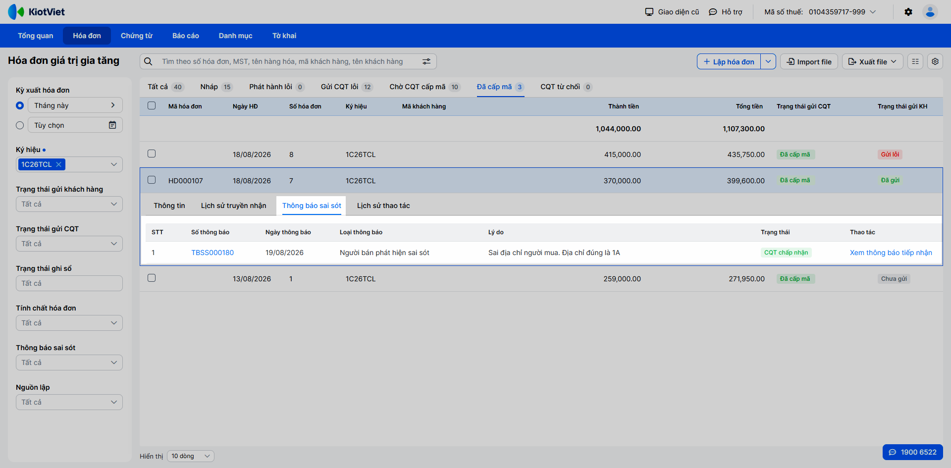Screen dimensions: 951x468
Task: Click the total amount 435,750.00
Action: point(746,155)
